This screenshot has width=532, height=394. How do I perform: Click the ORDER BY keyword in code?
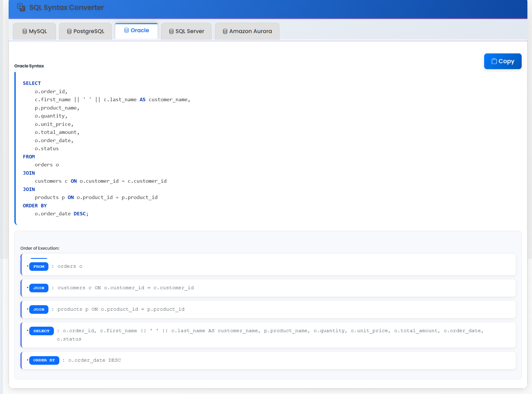[x=35, y=206]
